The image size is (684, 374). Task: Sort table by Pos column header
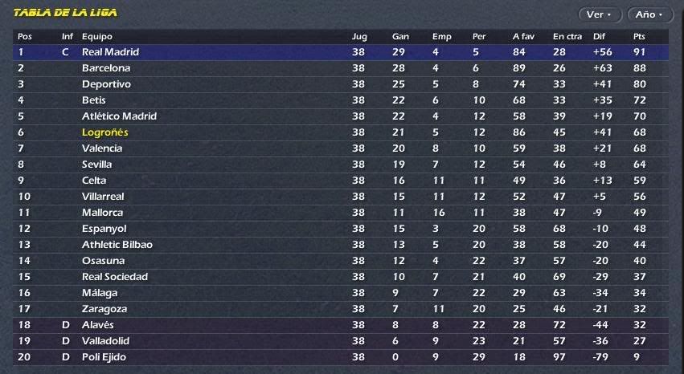(25, 37)
